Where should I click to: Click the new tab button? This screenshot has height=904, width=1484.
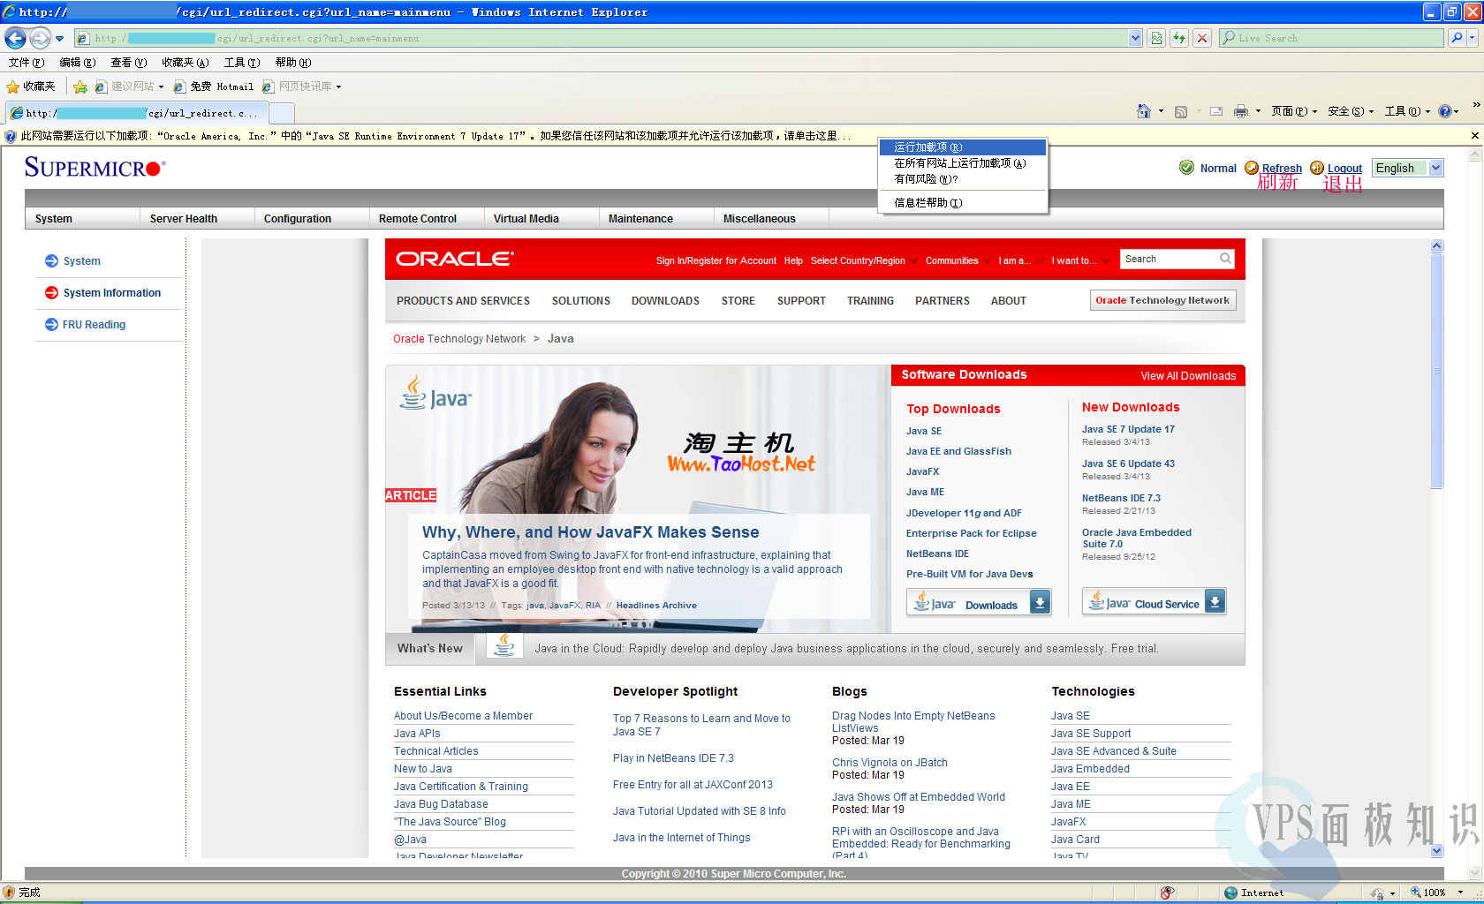[281, 113]
